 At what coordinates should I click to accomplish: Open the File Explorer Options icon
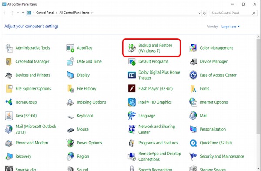9,89
